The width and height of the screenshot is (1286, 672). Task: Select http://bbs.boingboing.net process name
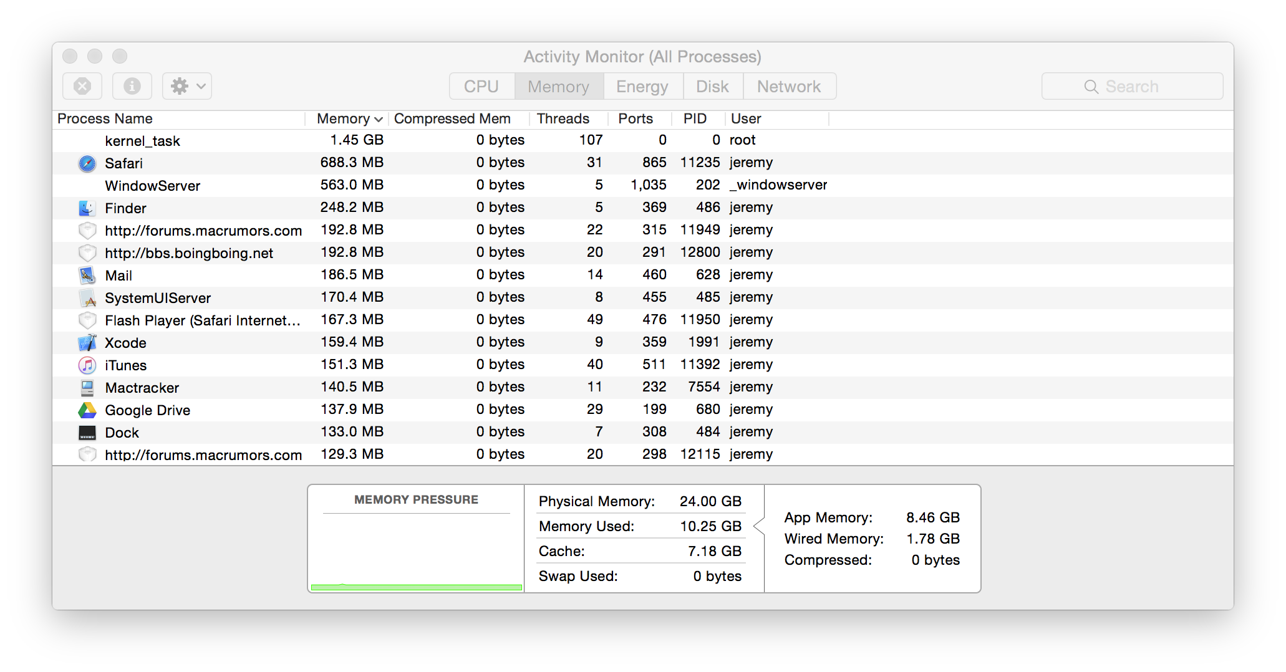pyautogui.click(x=189, y=253)
